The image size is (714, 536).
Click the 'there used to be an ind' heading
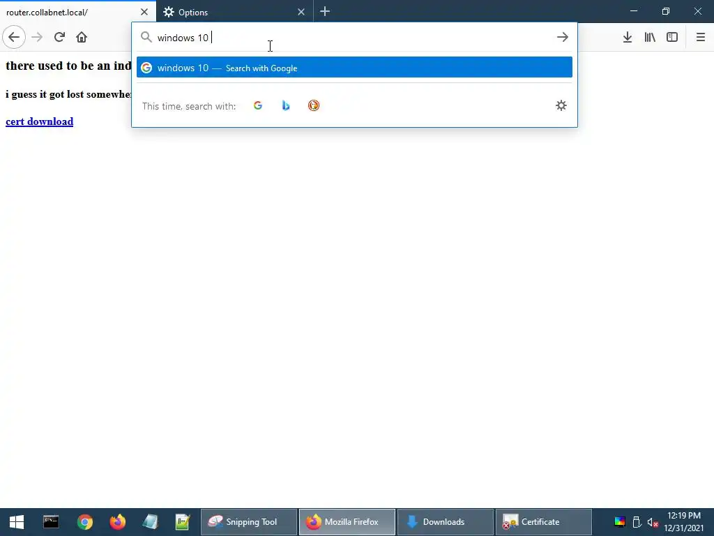[x=68, y=66]
